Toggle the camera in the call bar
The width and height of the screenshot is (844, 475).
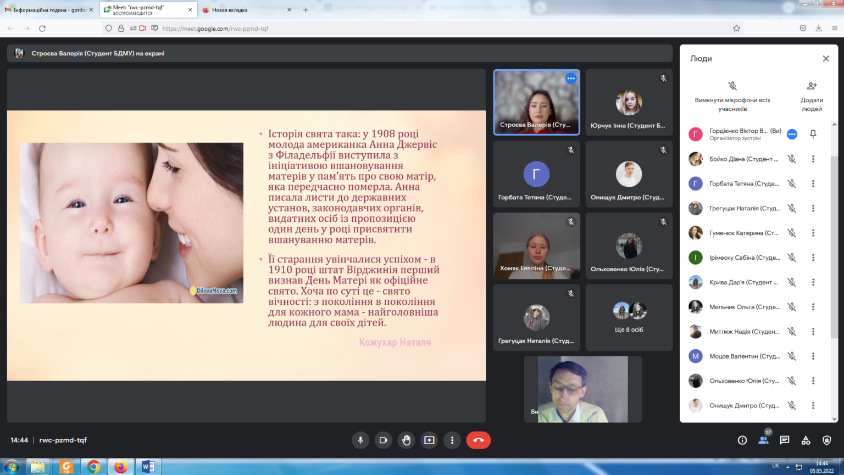tap(384, 440)
